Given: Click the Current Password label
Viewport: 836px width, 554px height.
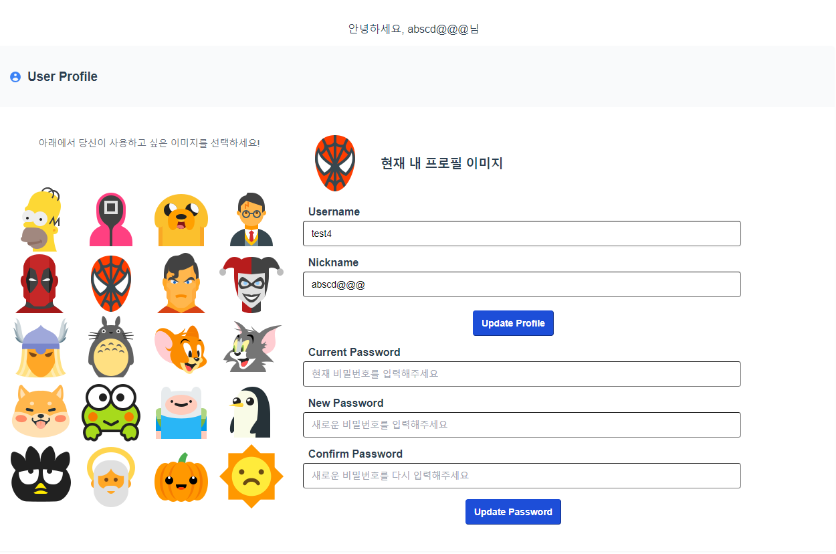Looking at the screenshot, I should [x=354, y=352].
